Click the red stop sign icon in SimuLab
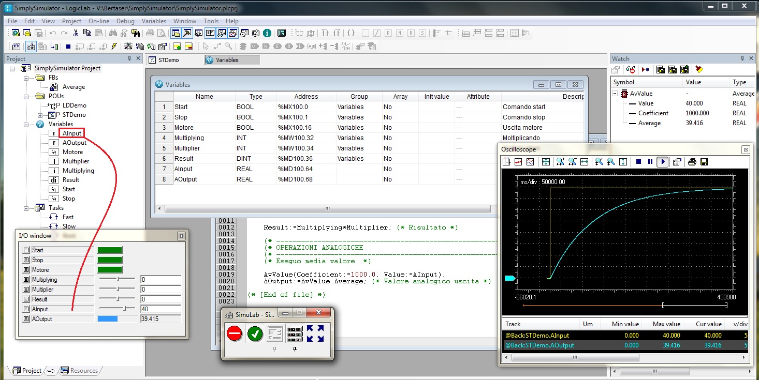 pos(235,333)
